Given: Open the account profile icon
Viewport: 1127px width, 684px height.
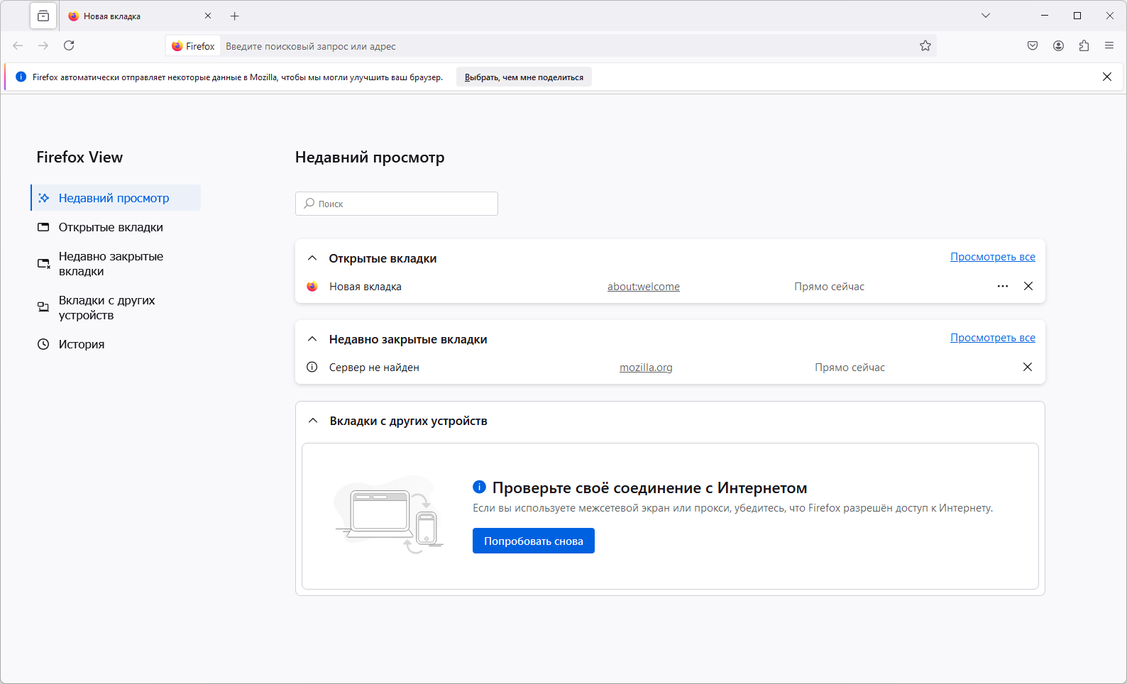Looking at the screenshot, I should point(1058,45).
